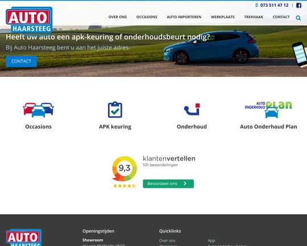Open the Contact menu item
The height and width of the screenshot is (246, 307).
[281, 17]
